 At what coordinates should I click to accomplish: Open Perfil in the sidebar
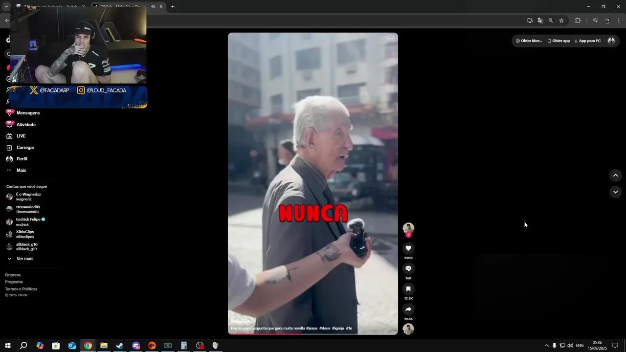point(17,159)
